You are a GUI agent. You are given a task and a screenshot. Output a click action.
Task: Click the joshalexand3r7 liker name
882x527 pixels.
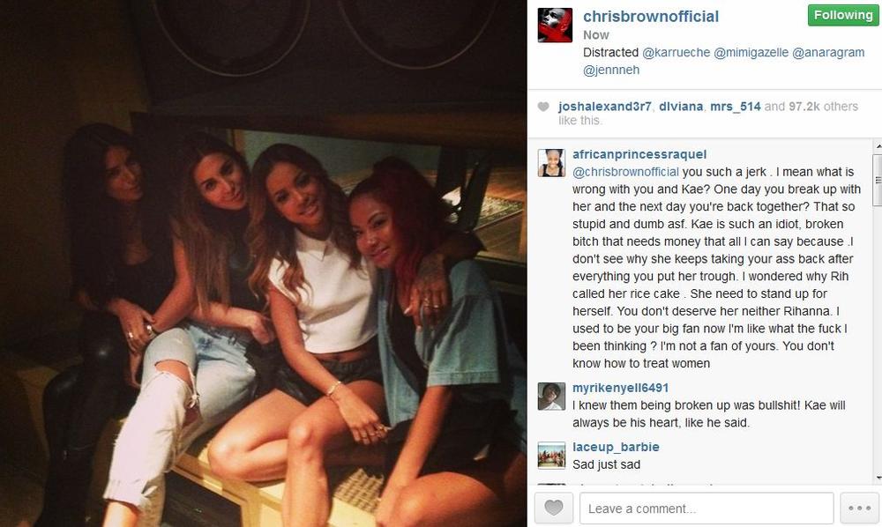605,107
